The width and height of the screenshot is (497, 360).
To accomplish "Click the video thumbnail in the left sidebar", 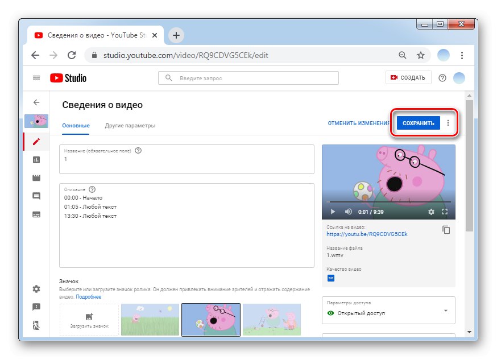I will click(36, 121).
